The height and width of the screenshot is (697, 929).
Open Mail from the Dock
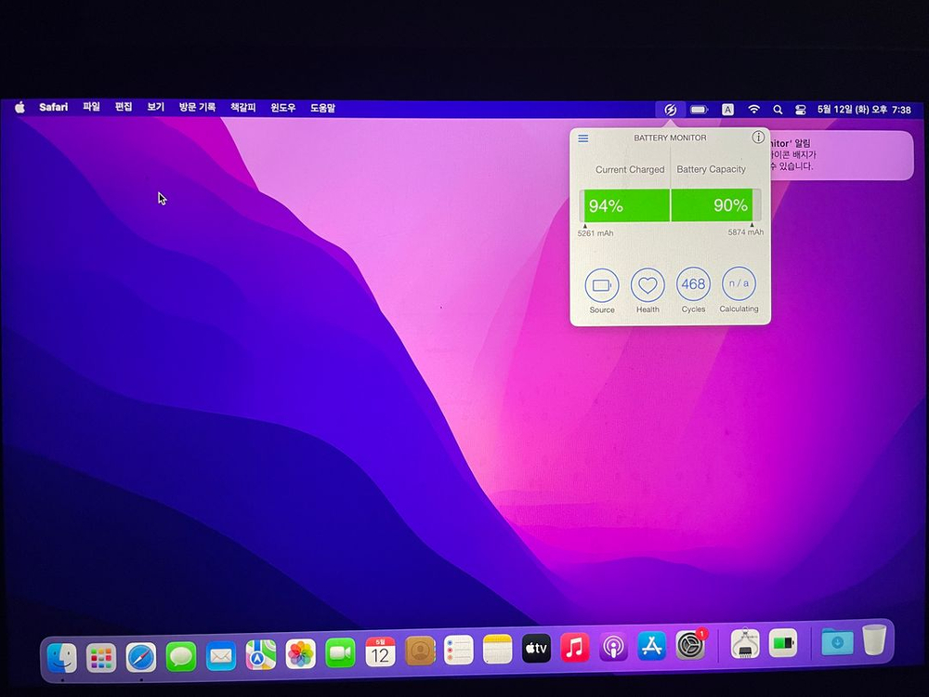(x=221, y=656)
